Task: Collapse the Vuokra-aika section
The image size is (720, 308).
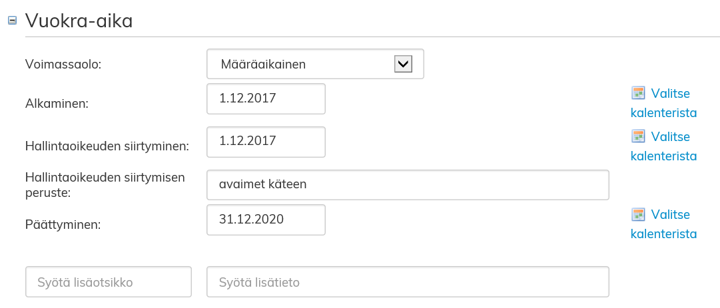Action: (x=11, y=21)
